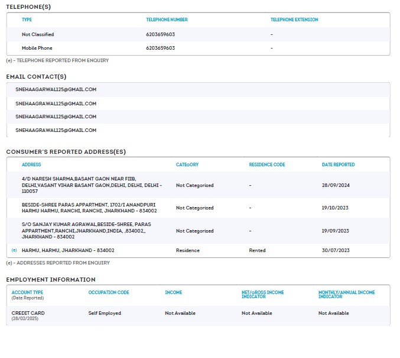The height and width of the screenshot is (358, 400).
Task: Click the TELEPHONE NUMBER column header
Action: pos(167,20)
